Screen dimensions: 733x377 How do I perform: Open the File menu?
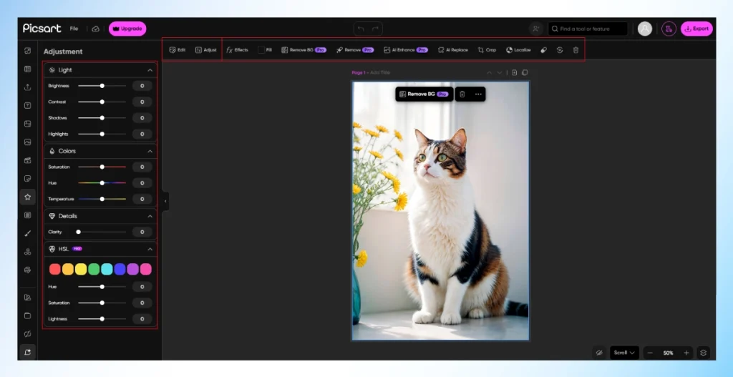tap(74, 29)
